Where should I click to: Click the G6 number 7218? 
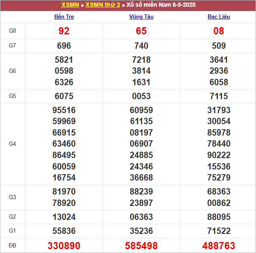click(142, 60)
